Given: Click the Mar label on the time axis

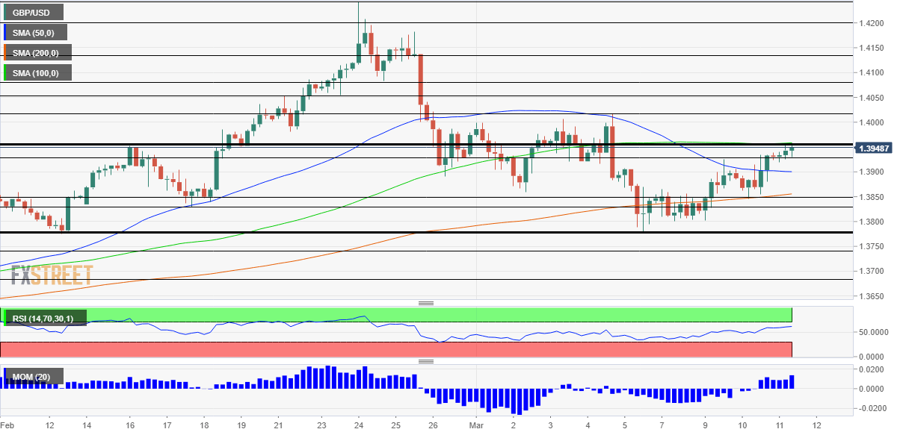Looking at the screenshot, I should pos(476,425).
